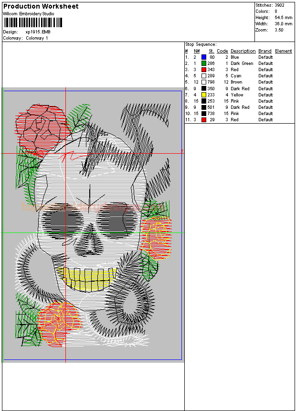Image resolution: width=296 pixels, height=411 pixels.
Task: Click the Colorway 1 label
Action: [x=37, y=38]
